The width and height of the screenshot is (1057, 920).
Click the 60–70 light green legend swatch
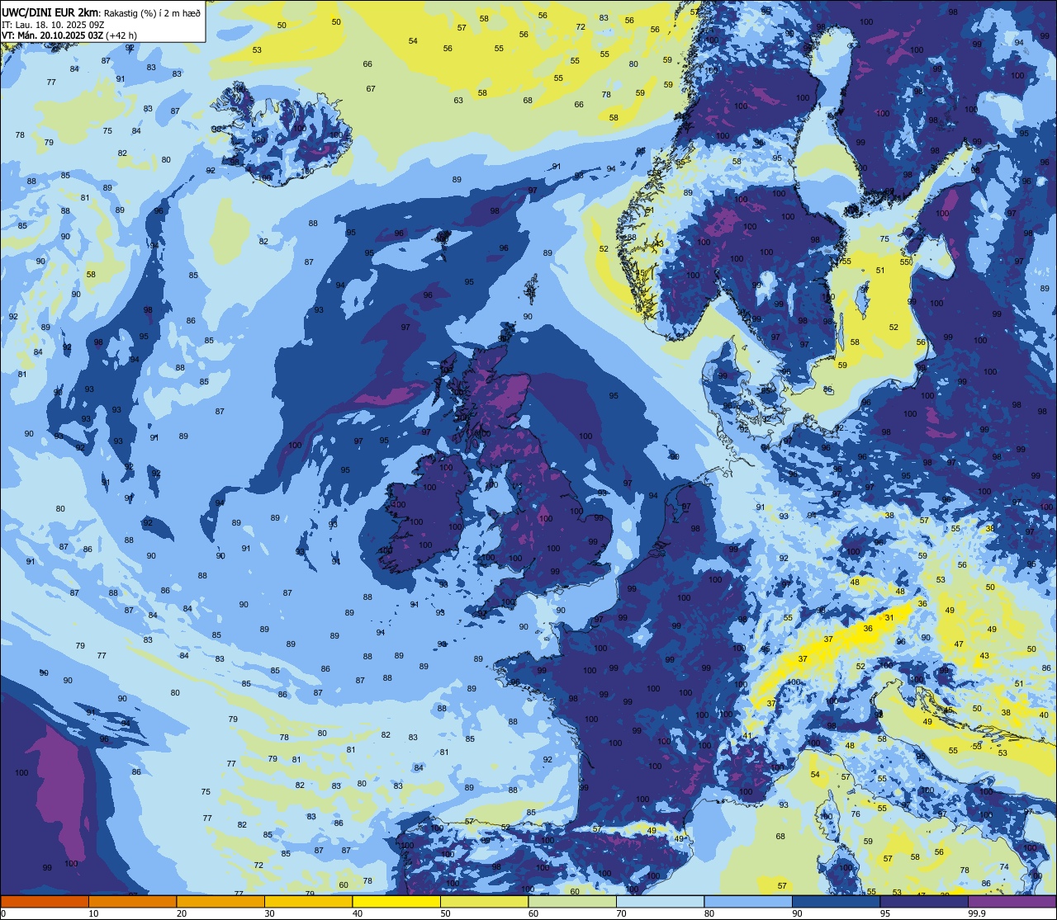pyautogui.click(x=572, y=901)
